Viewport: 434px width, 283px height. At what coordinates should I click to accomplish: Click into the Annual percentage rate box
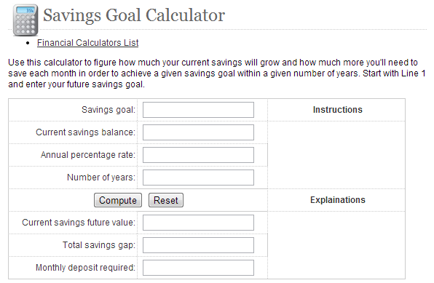pos(198,155)
